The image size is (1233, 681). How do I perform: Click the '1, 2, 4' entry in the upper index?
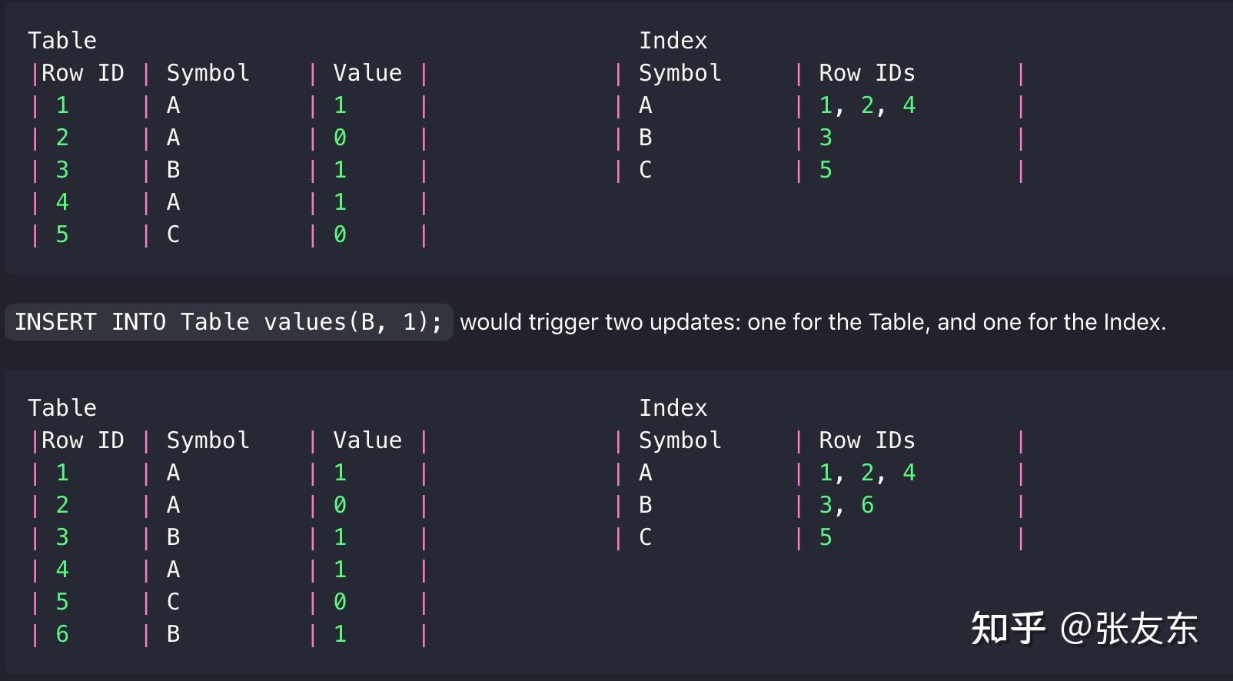pos(867,105)
